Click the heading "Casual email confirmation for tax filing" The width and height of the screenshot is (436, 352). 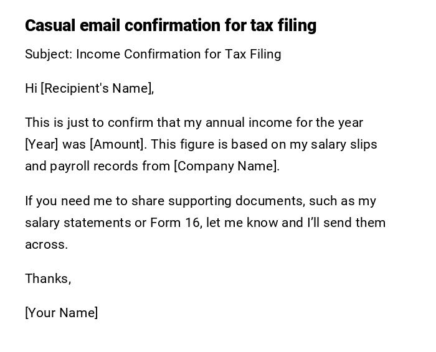point(170,25)
